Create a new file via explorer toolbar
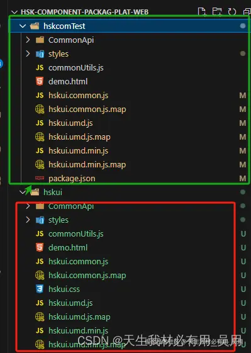251x353 pixels. (x=201, y=11)
